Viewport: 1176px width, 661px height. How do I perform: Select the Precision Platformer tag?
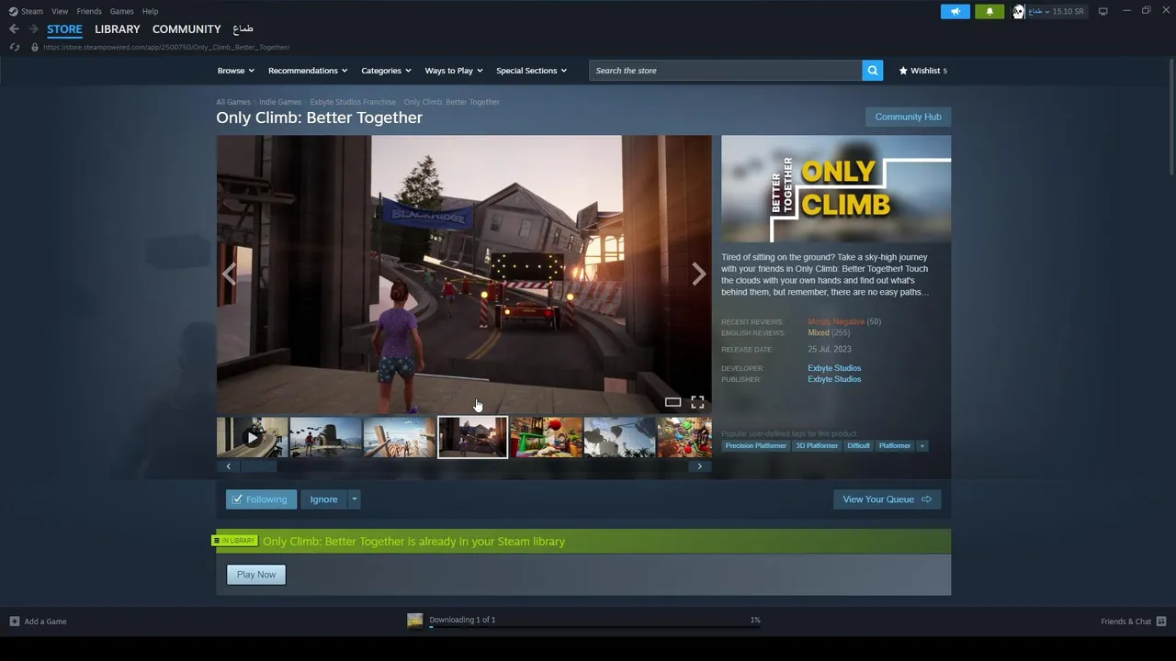(x=755, y=446)
